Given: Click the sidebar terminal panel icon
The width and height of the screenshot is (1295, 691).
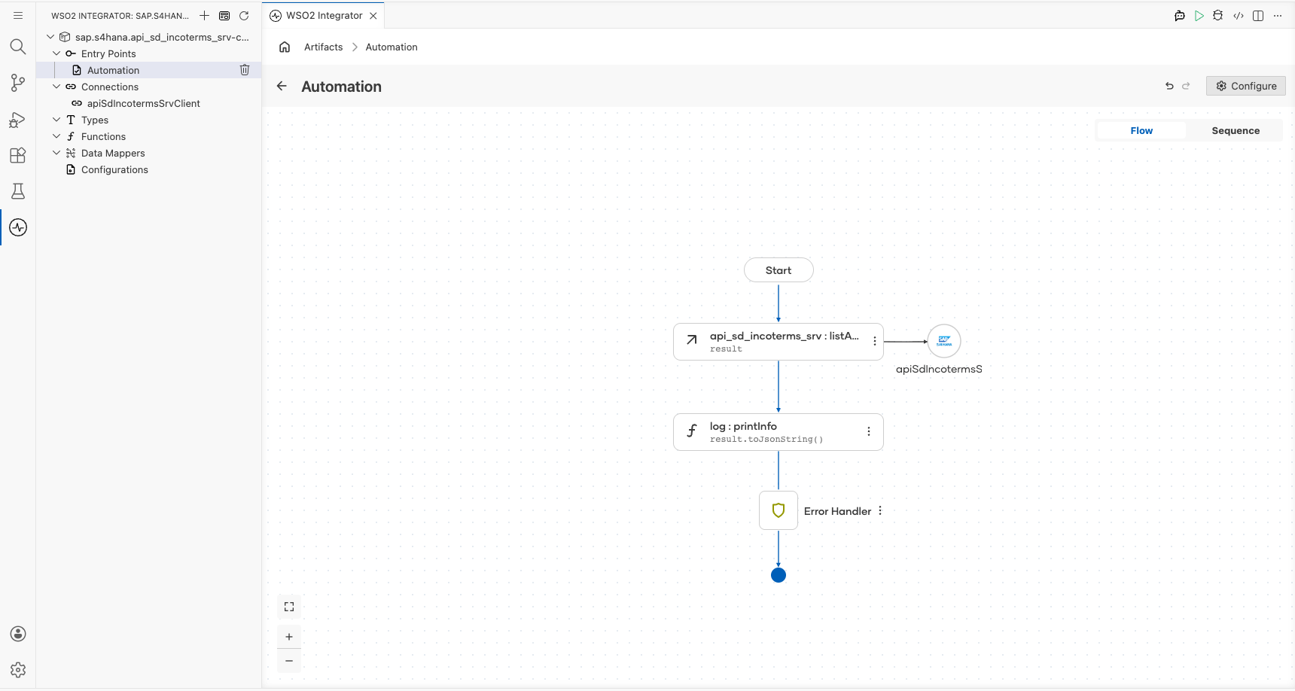Looking at the screenshot, I should (224, 15).
